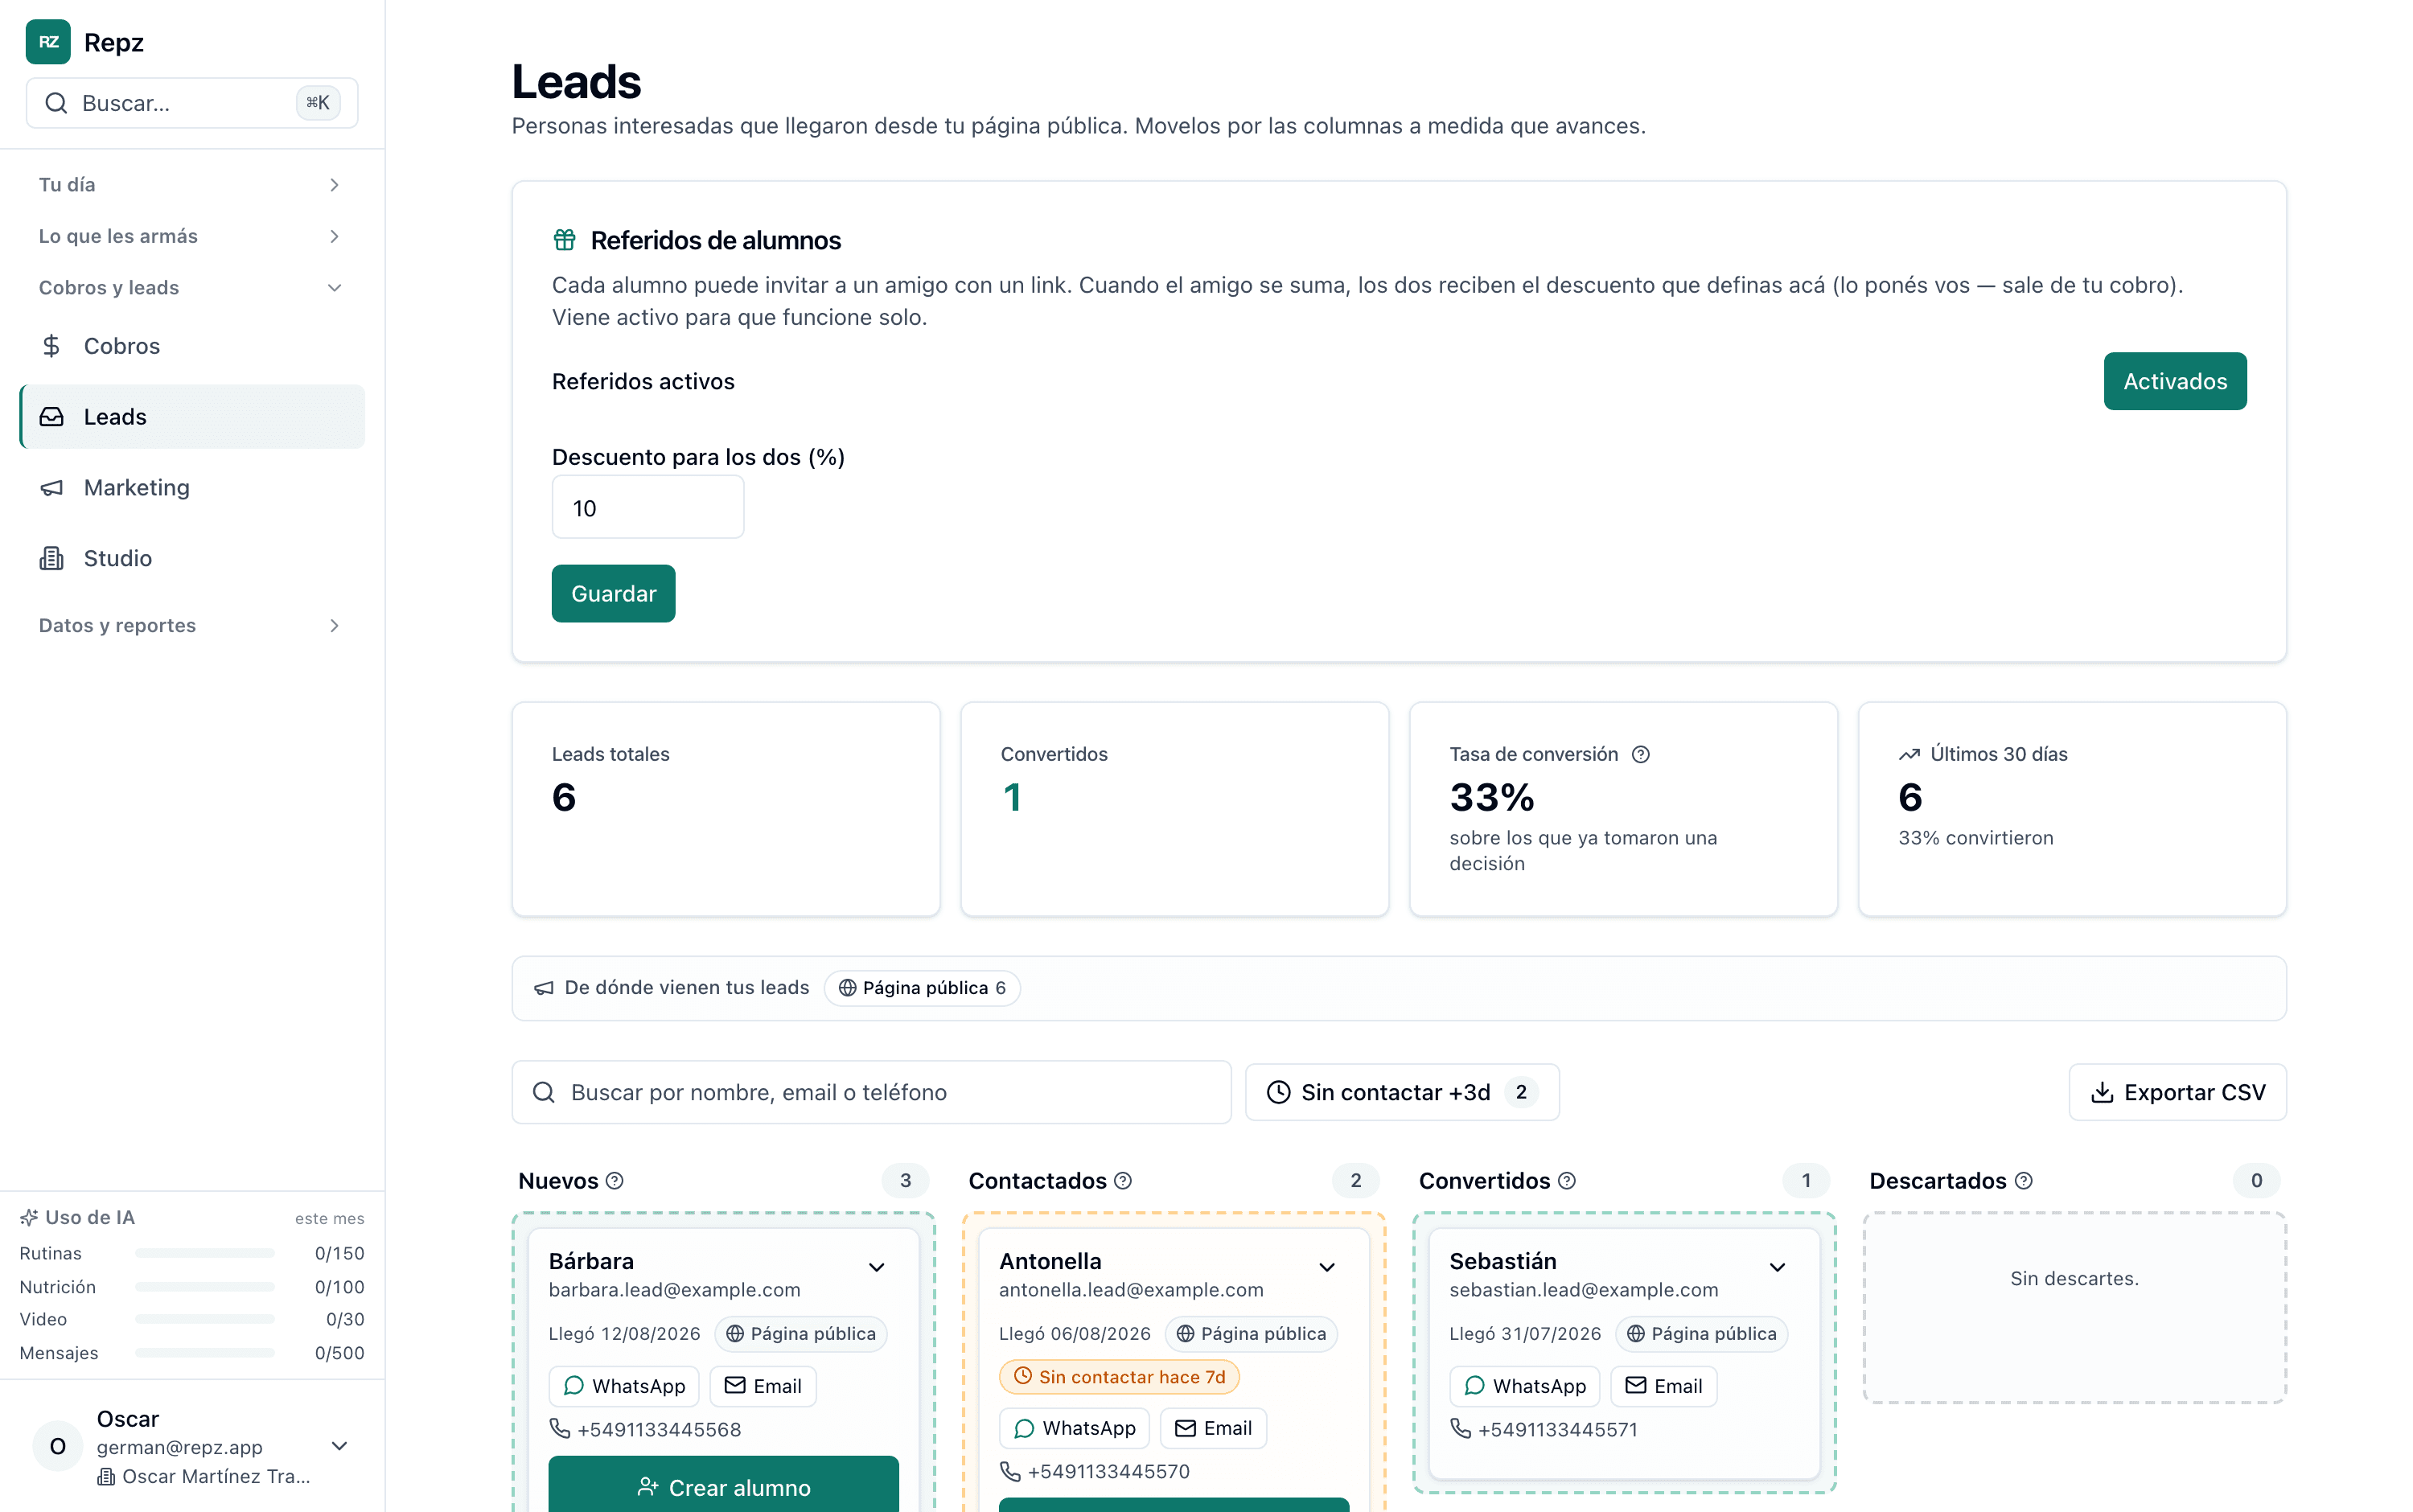Click Email on Antonella's card
Viewport: 2413px width, 1512px height.
[1213, 1428]
